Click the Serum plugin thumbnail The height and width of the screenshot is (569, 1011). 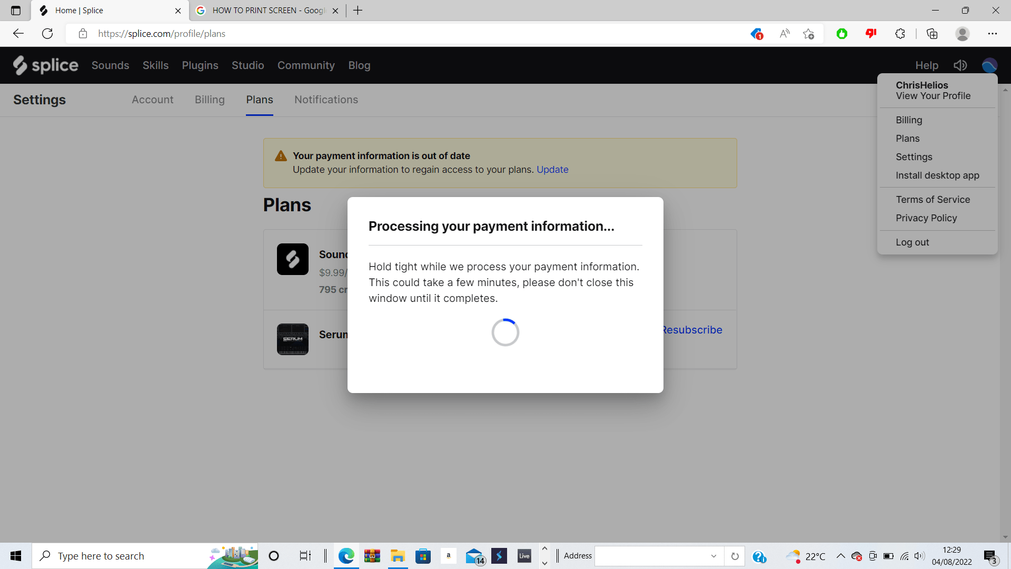293,339
